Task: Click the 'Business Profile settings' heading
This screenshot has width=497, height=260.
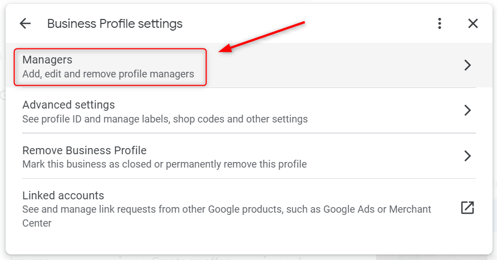Action: pyautogui.click(x=115, y=24)
